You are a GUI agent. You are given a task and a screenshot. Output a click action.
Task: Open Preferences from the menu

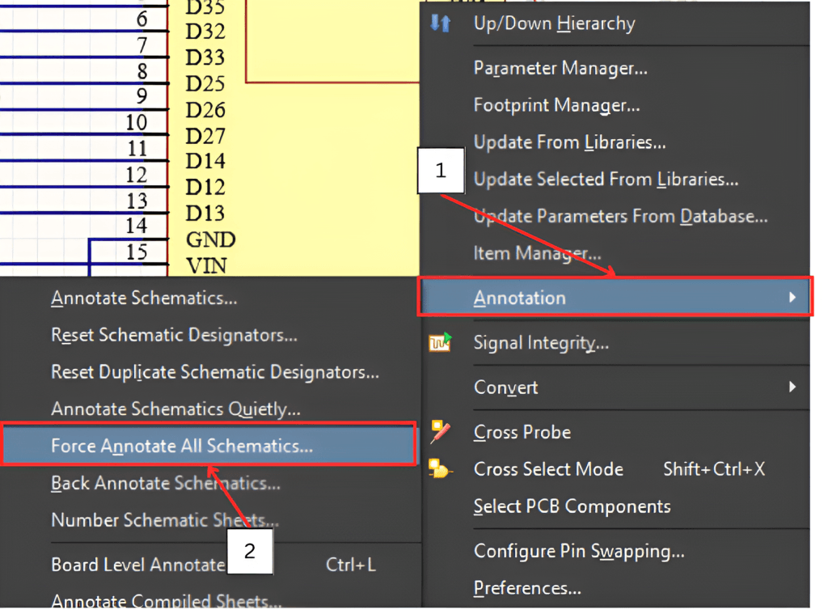click(527, 588)
